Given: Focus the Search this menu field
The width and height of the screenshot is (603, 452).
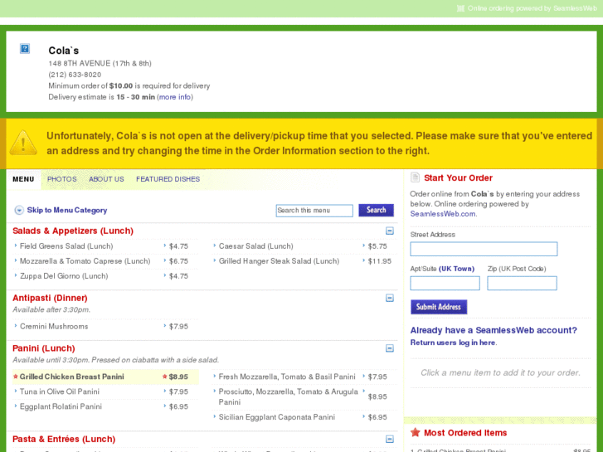Looking at the screenshot, I should [314, 211].
